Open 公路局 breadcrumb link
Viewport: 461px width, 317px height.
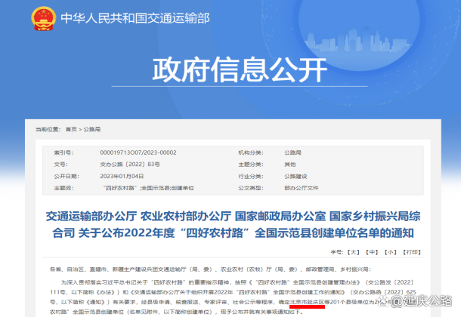tap(92, 130)
